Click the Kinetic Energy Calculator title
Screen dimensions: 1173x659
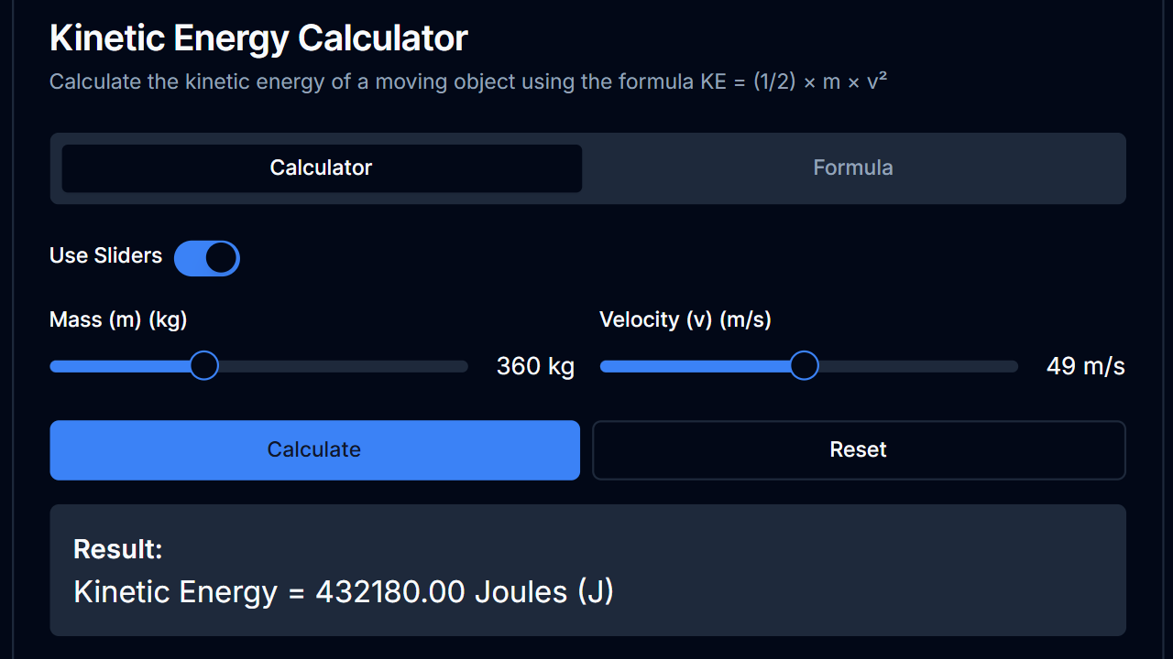[258, 38]
